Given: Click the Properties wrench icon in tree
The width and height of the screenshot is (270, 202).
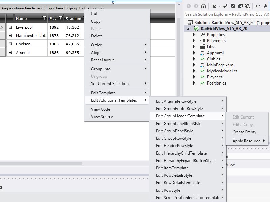Looking at the screenshot, I should click(x=203, y=35).
